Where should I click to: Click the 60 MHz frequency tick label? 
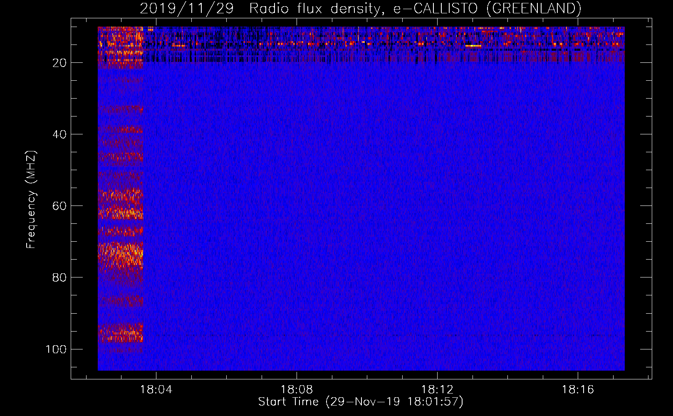coord(59,206)
